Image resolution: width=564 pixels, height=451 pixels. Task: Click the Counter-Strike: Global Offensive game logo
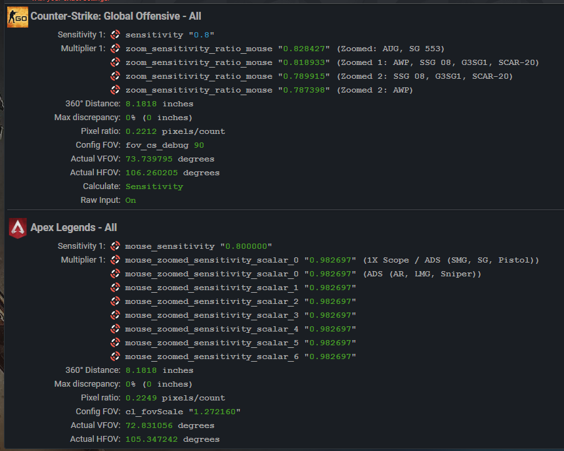click(x=18, y=17)
